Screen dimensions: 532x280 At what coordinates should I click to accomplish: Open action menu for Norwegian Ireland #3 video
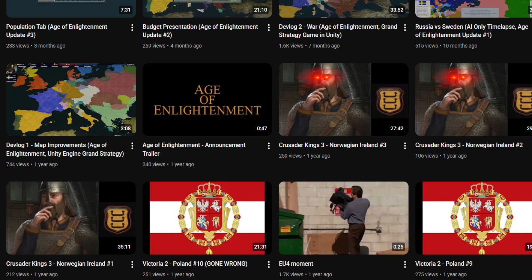click(405, 146)
